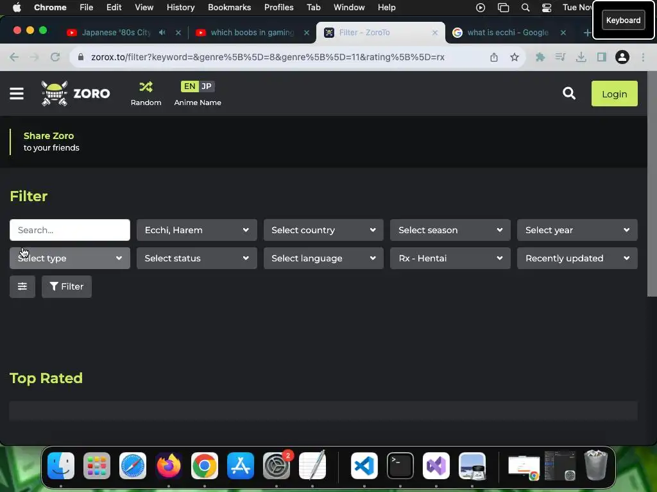Launch Safari from the dock
The image size is (657, 492).
pos(133,466)
